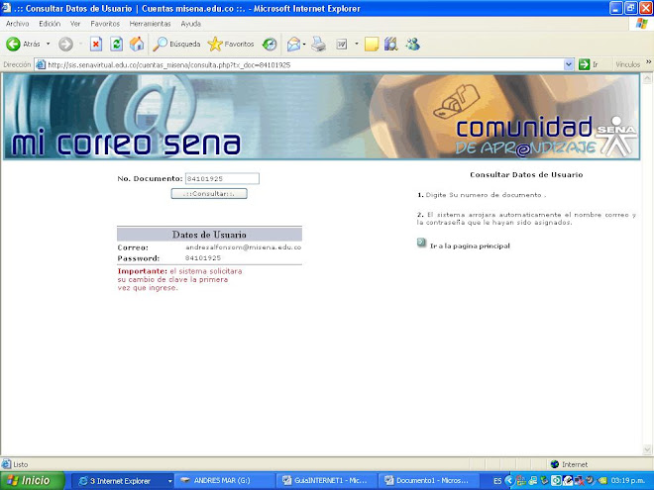Click the Consultar Datos de Usuario heading
The height and width of the screenshot is (490, 654).
click(526, 174)
